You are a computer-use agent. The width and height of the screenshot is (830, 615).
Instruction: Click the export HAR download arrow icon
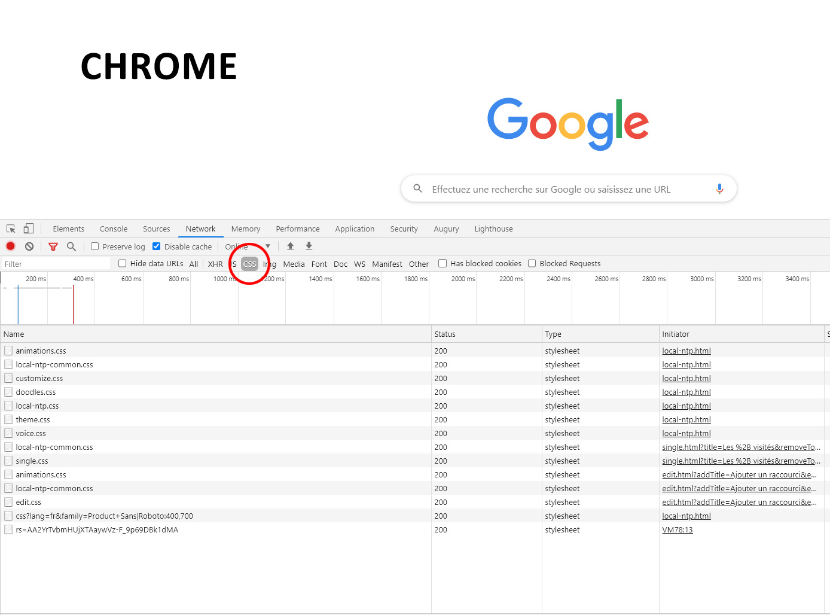pyautogui.click(x=309, y=246)
